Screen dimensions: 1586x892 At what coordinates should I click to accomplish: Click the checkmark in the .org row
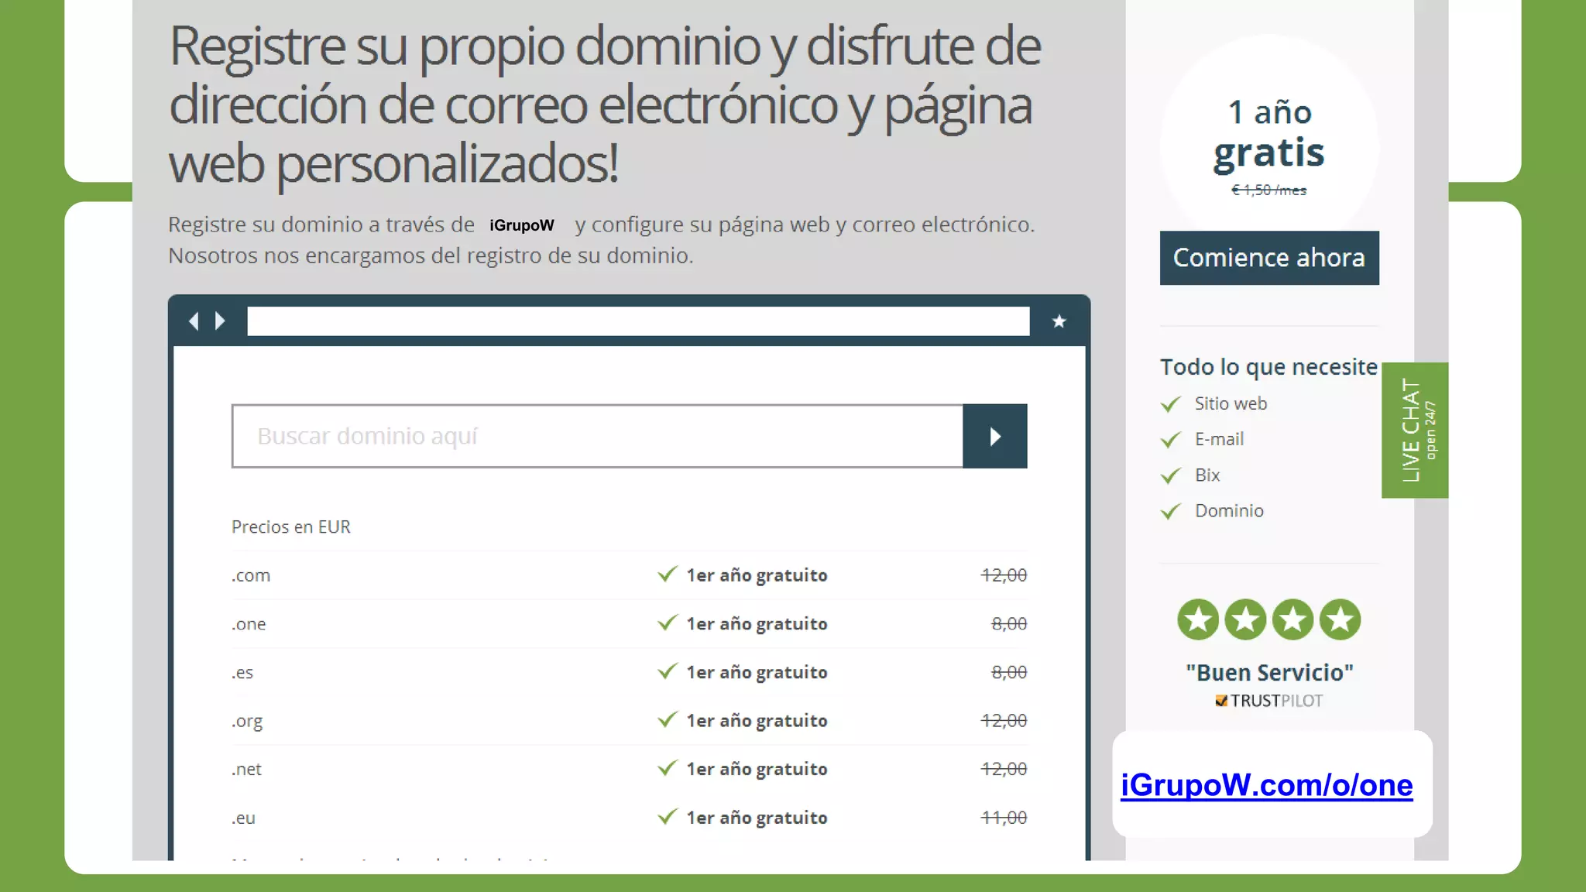[x=668, y=719]
